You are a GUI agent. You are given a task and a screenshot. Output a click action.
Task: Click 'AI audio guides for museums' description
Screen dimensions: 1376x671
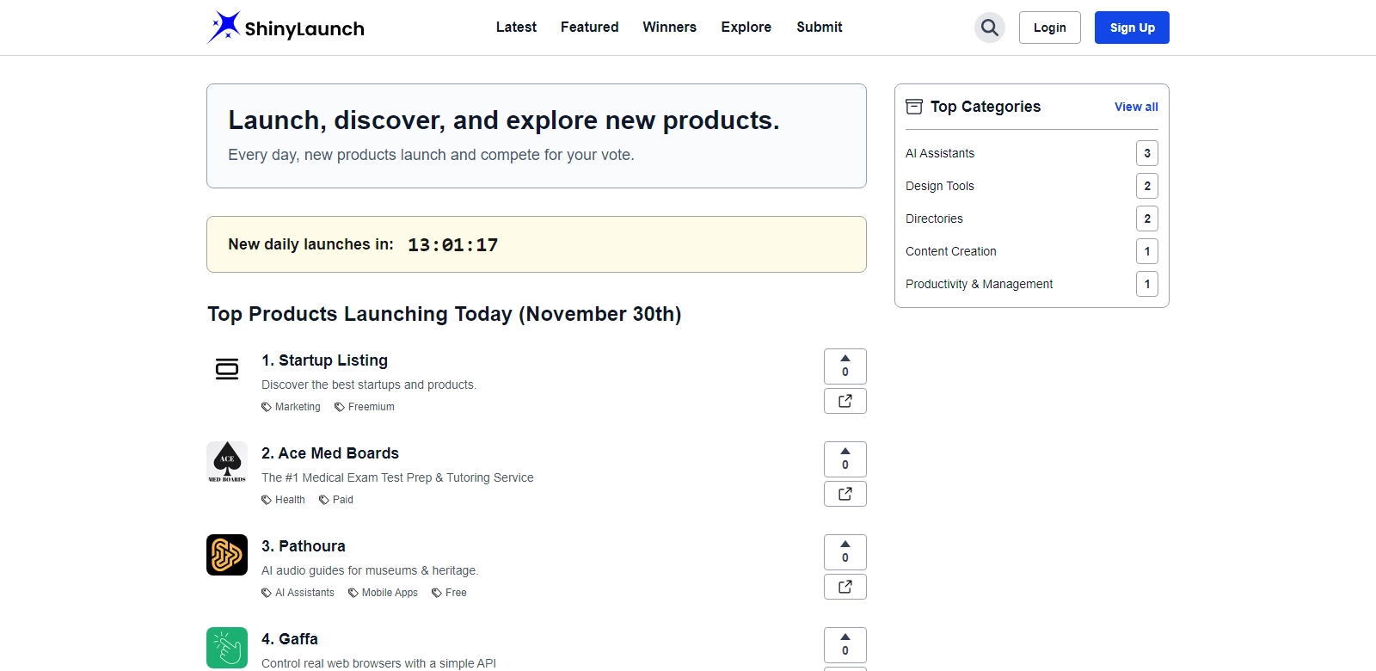(x=370, y=570)
